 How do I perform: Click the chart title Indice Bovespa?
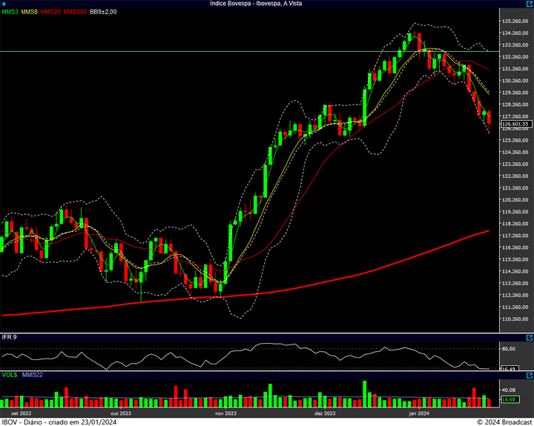[266, 4]
